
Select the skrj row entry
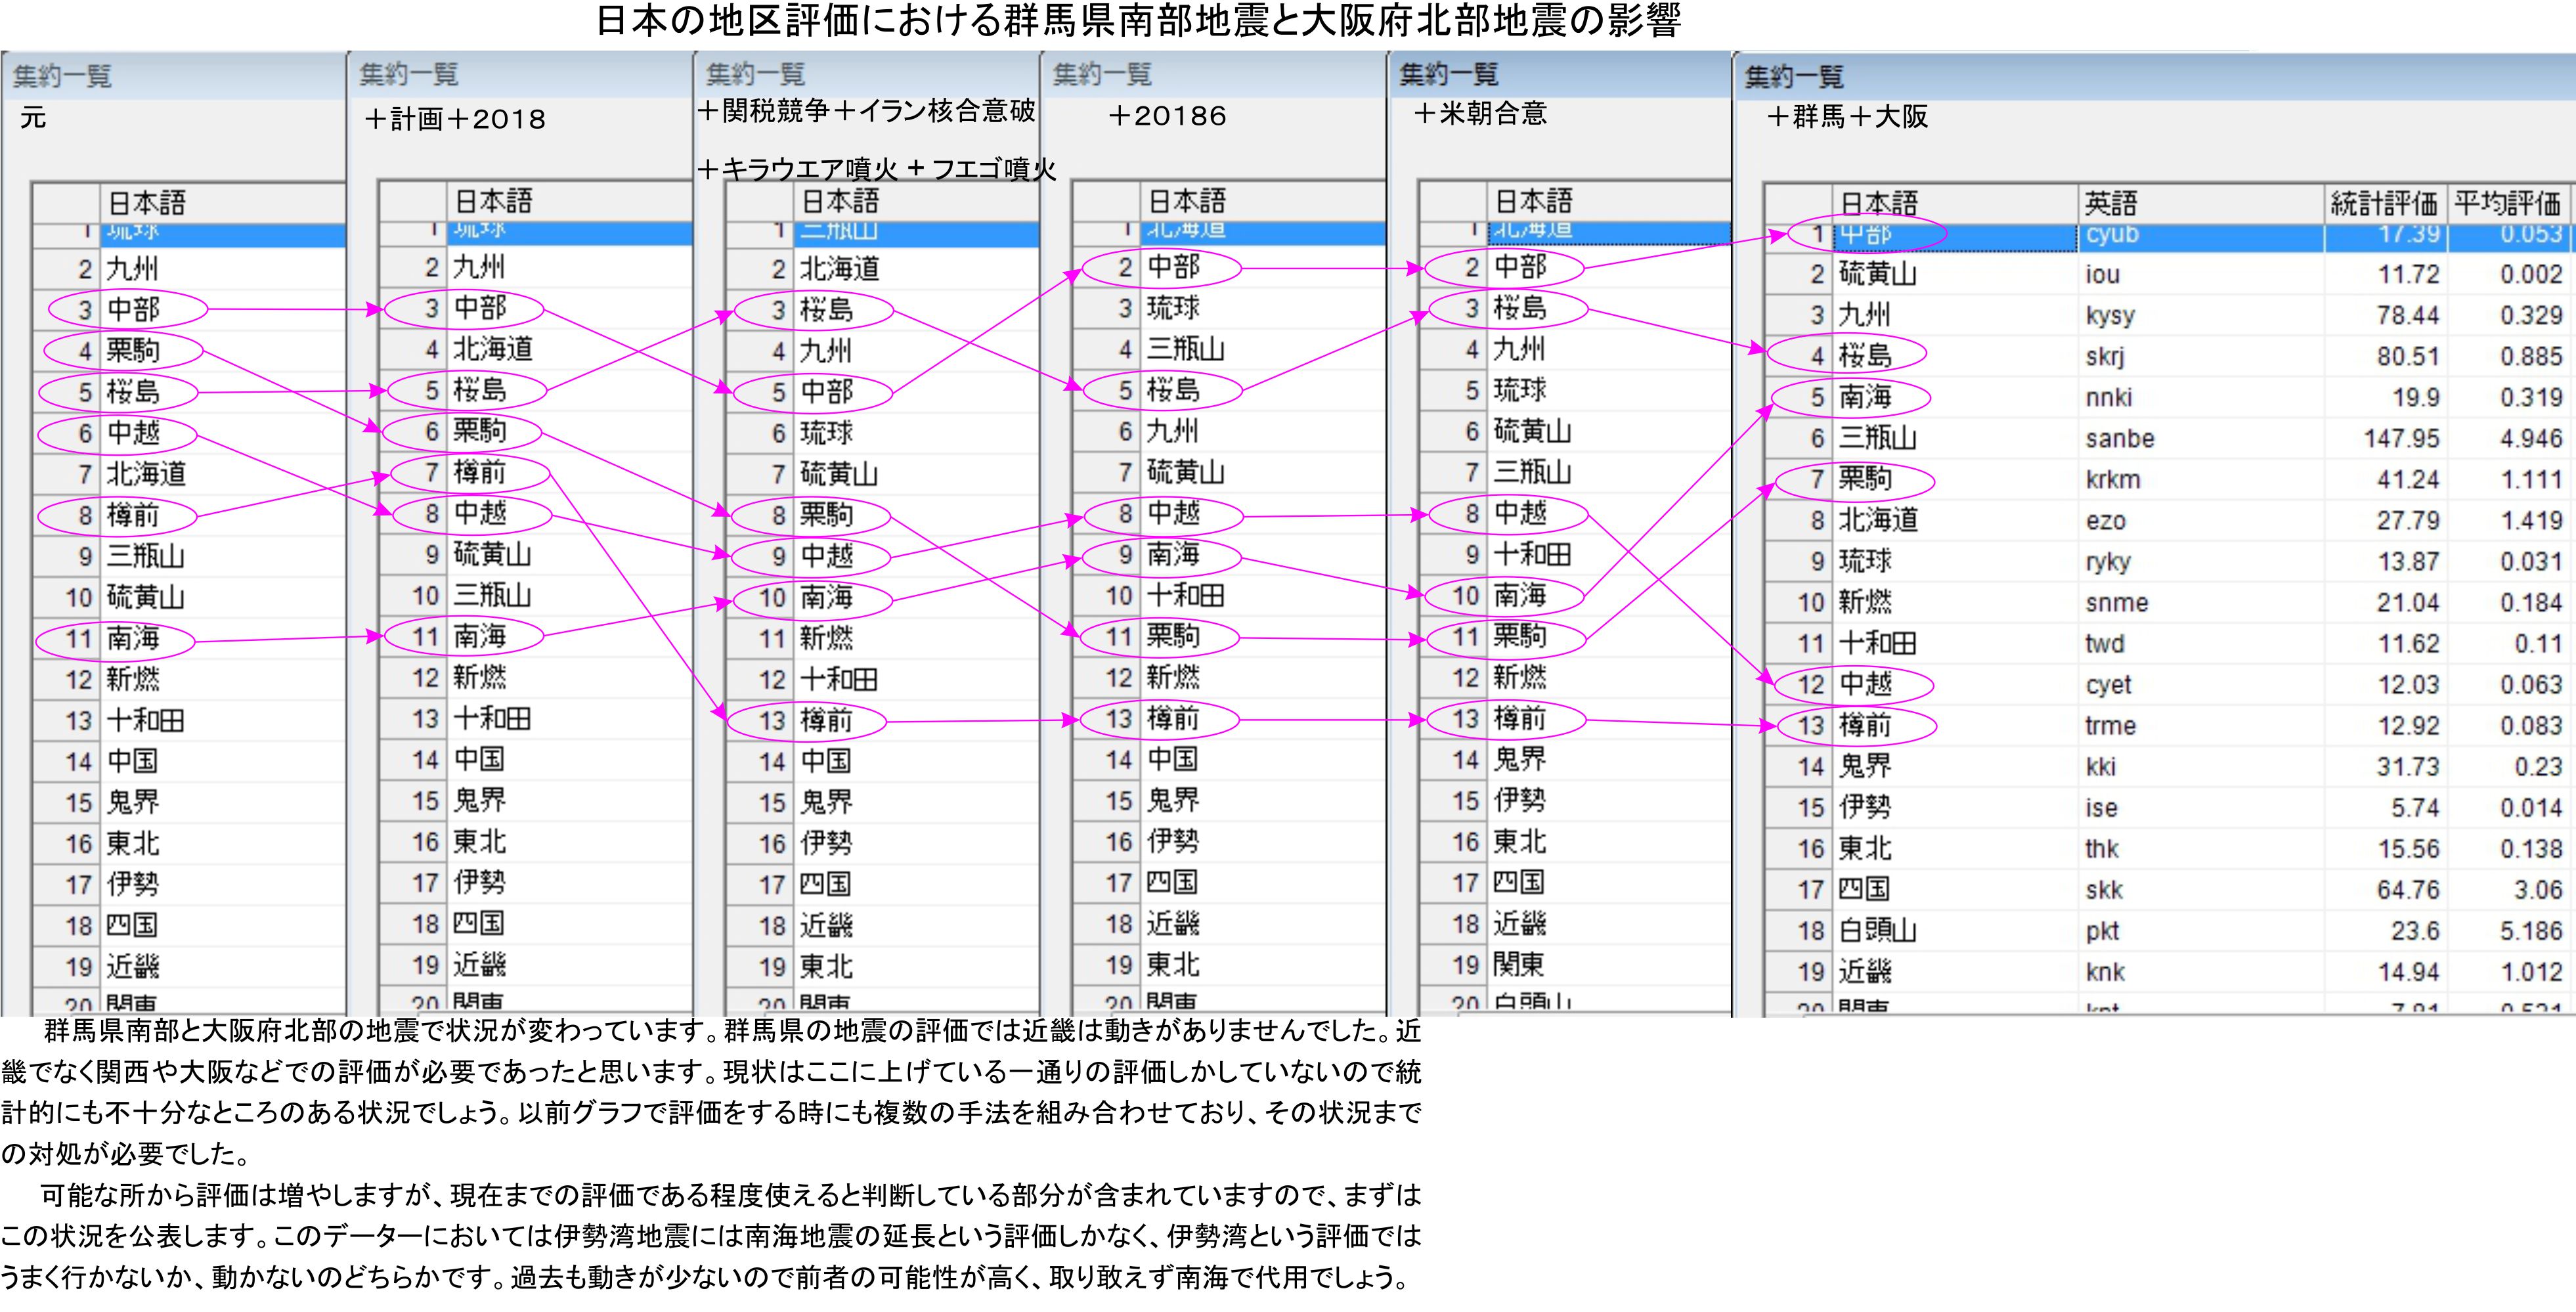click(2105, 356)
